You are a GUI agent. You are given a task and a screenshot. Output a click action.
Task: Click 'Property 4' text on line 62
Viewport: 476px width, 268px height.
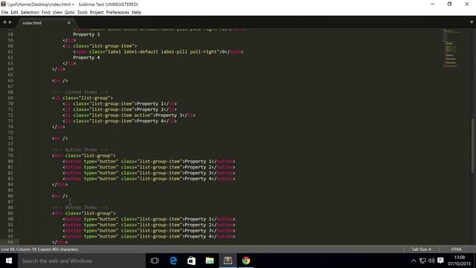click(86, 57)
